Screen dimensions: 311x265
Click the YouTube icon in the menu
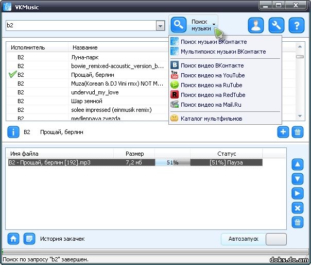[x=175, y=75]
